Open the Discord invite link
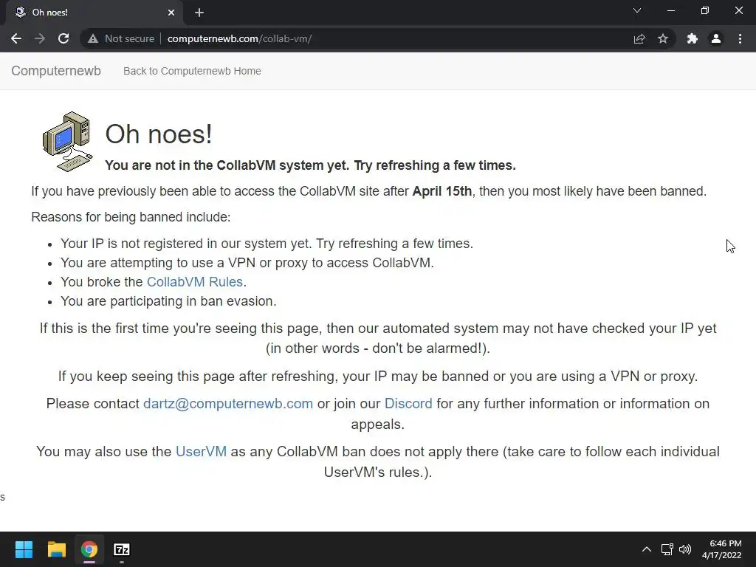The image size is (756, 567). point(408,404)
